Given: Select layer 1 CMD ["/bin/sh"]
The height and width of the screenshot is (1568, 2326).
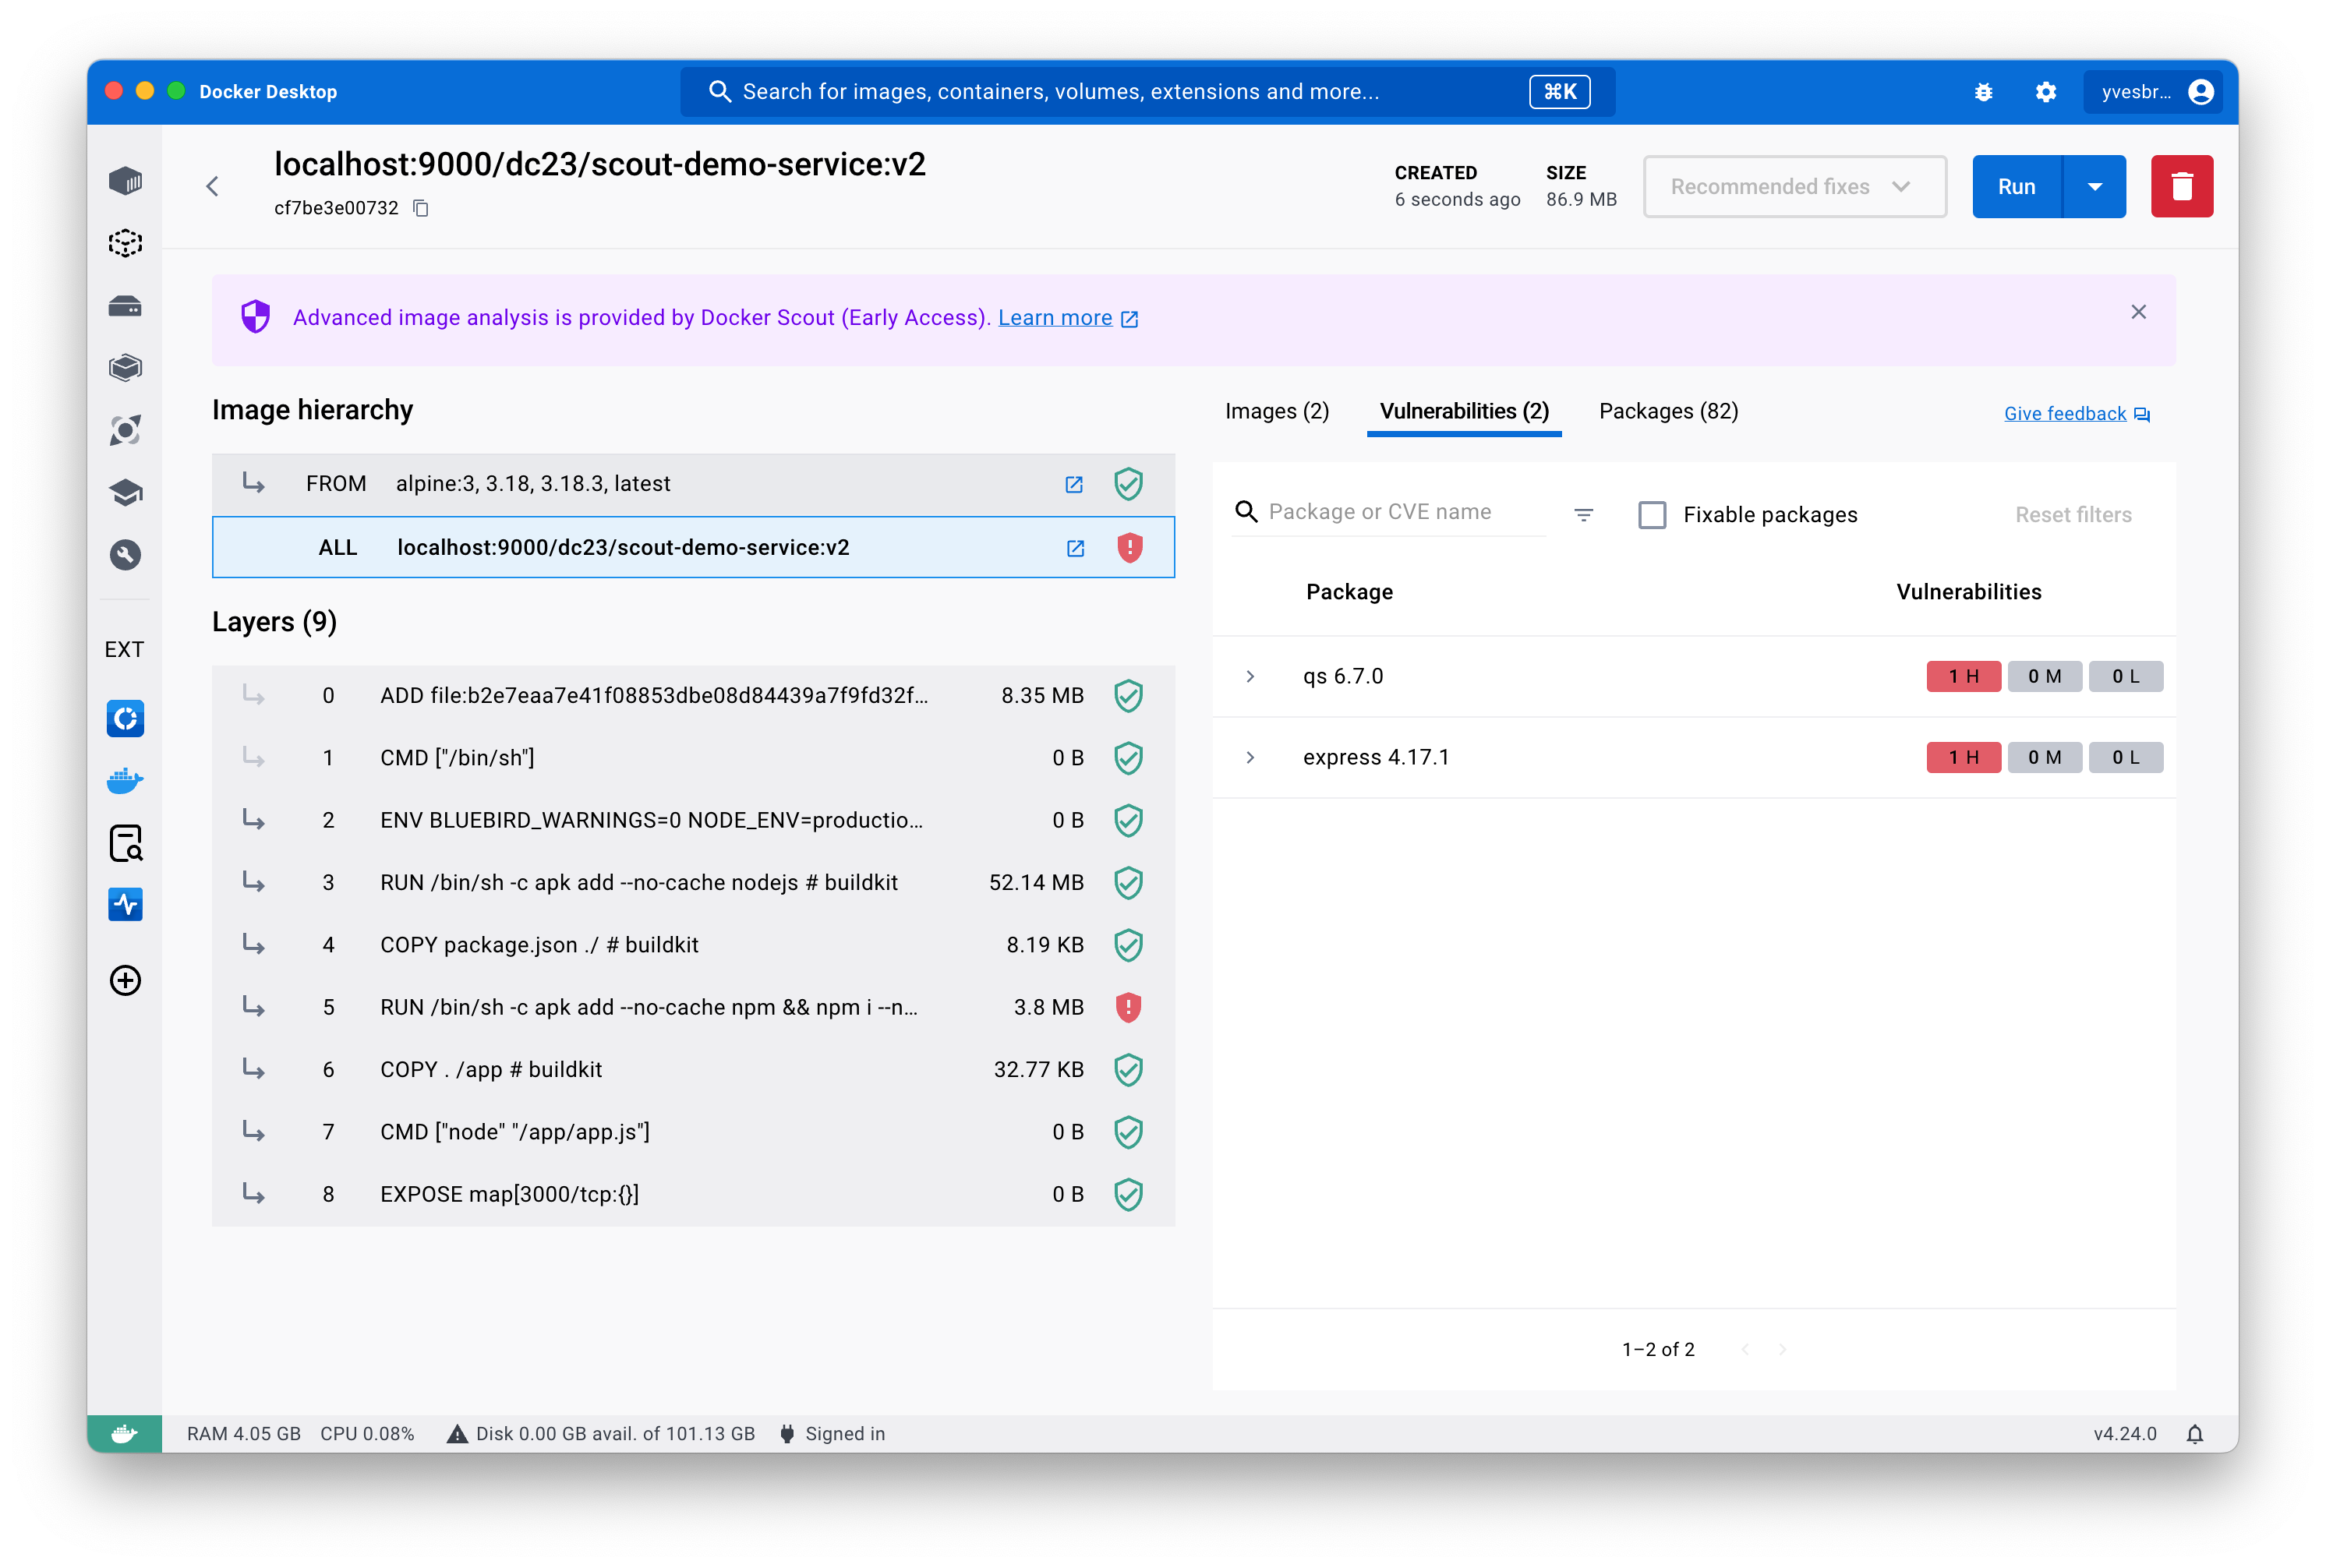Looking at the screenshot, I should click(693, 758).
